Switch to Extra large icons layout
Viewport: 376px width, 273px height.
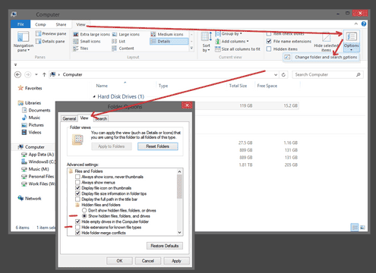click(x=91, y=34)
